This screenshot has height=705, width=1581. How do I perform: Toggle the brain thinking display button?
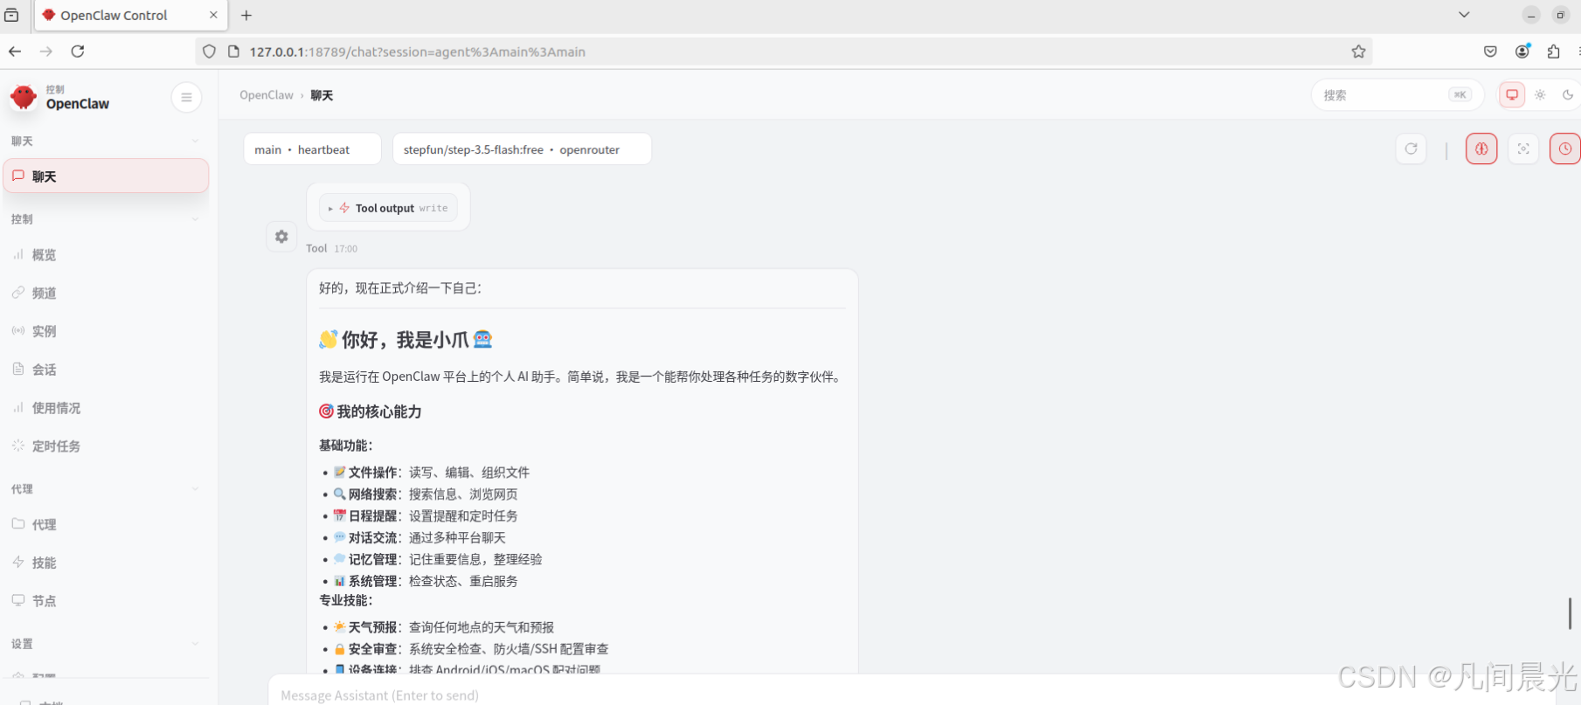1481,149
